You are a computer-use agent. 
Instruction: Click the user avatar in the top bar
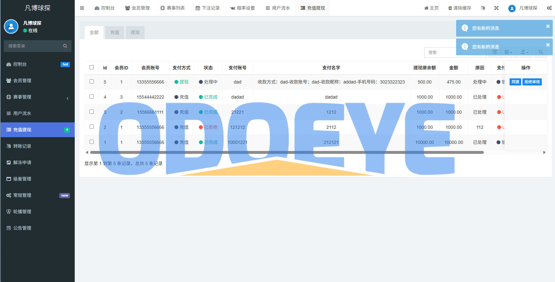[512, 8]
